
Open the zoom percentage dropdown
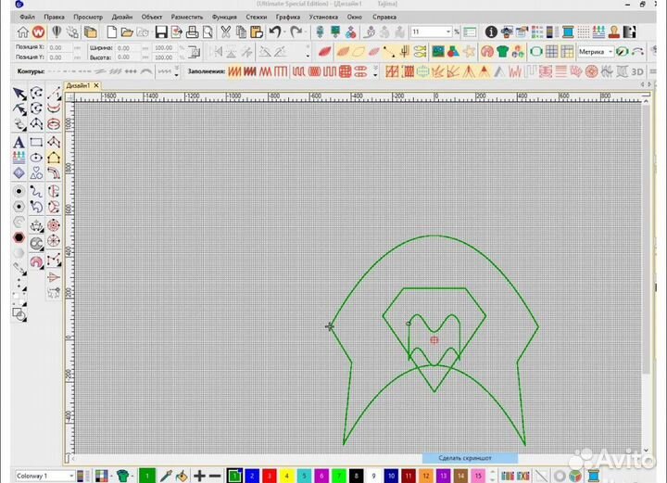pos(448,32)
